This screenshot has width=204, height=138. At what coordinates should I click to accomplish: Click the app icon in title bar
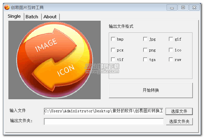[x=7, y=7]
